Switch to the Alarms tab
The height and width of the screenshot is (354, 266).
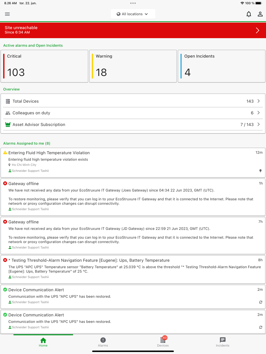point(103,342)
